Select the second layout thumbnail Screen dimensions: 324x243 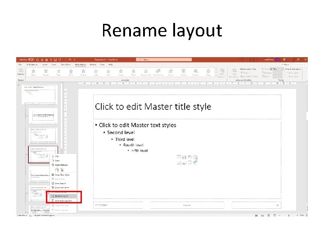[43, 135]
